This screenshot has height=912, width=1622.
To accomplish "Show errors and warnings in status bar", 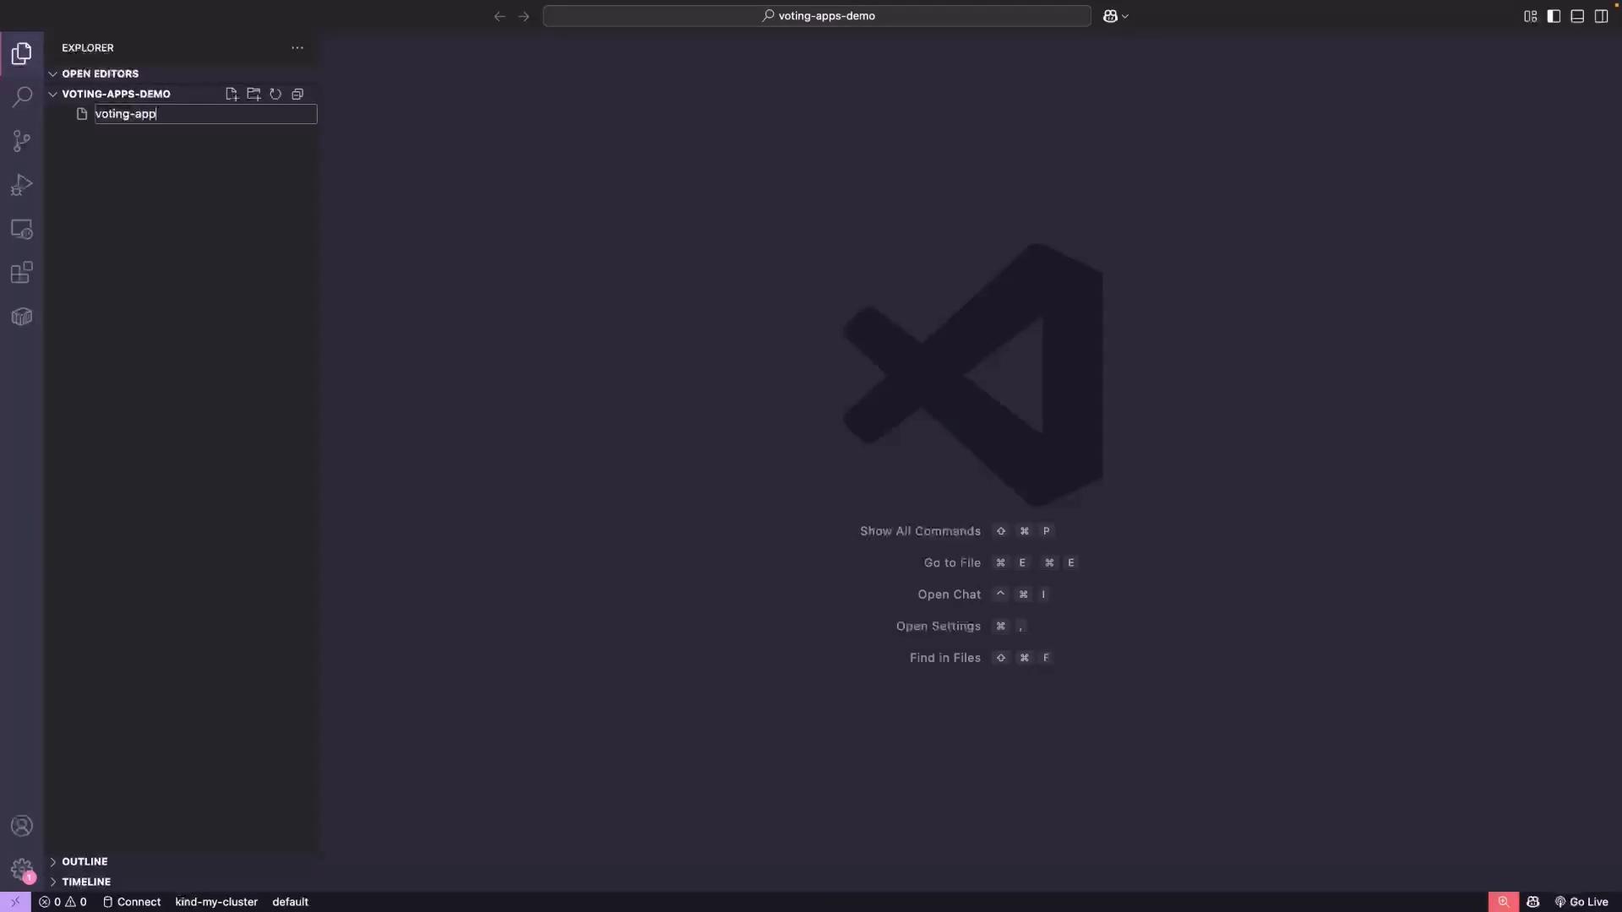I will pos(63,902).
